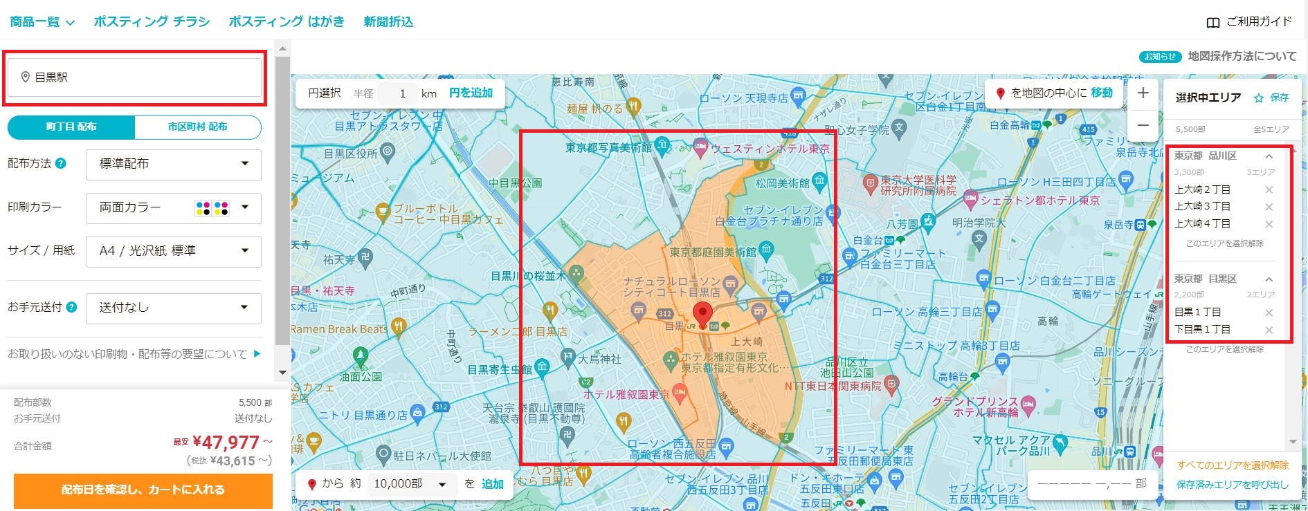Click the 目黒区役所 map icon
This screenshot has width=1308, height=511.
[388, 151]
